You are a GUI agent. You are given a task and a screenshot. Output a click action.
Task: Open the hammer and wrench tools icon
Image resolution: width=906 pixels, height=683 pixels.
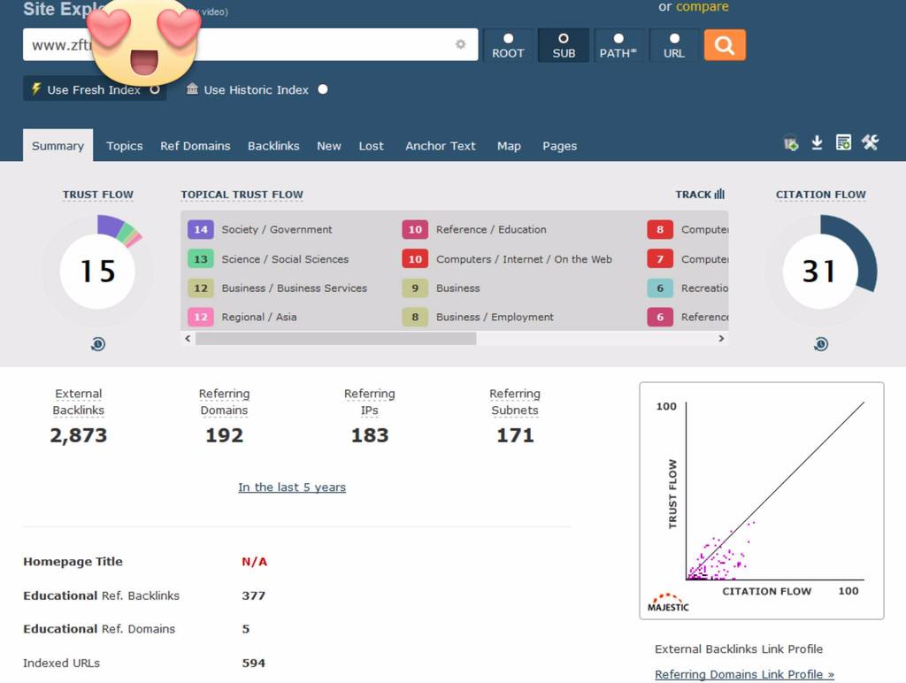(871, 142)
